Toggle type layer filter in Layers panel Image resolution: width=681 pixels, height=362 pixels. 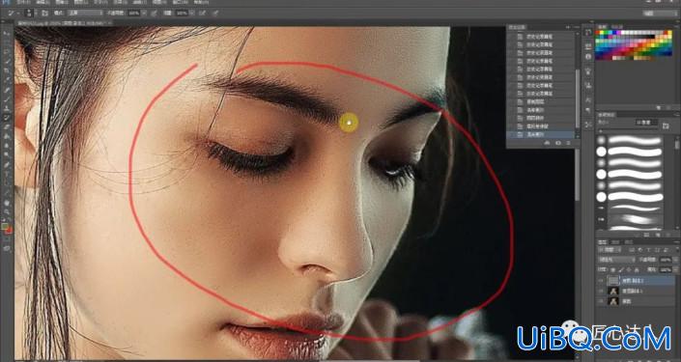[x=648, y=250]
